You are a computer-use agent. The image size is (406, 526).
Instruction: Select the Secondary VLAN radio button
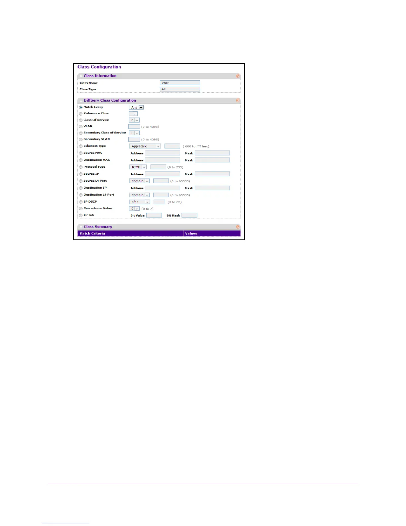coord(81,139)
